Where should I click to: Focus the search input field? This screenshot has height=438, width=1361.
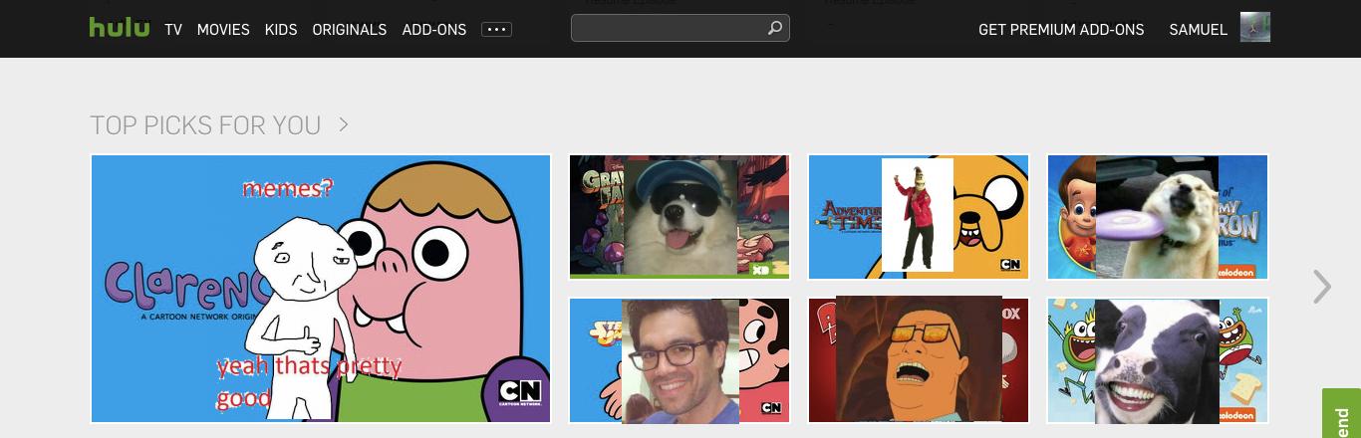click(668, 29)
